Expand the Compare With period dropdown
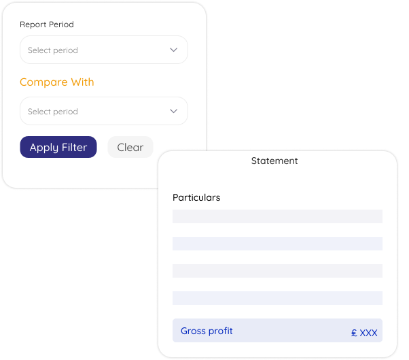This screenshot has height=360, width=409. (x=103, y=111)
